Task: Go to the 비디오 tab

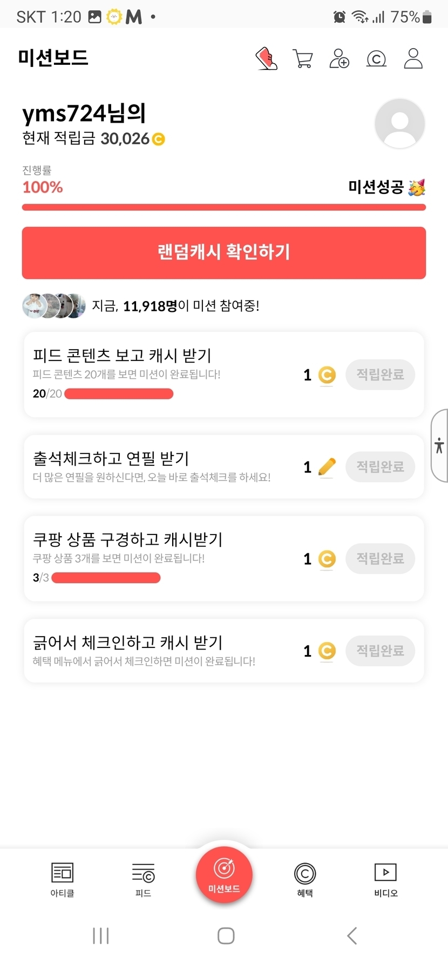Action: tap(385, 879)
